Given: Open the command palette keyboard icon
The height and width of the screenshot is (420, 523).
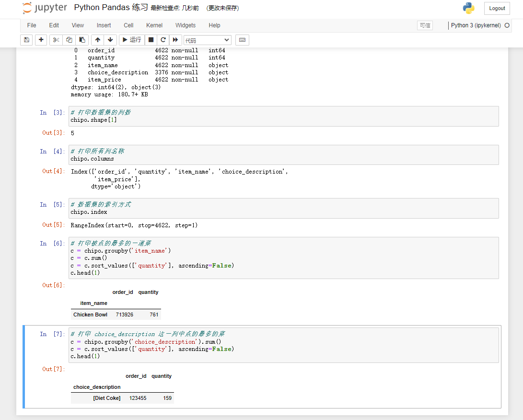Looking at the screenshot, I should pos(243,40).
